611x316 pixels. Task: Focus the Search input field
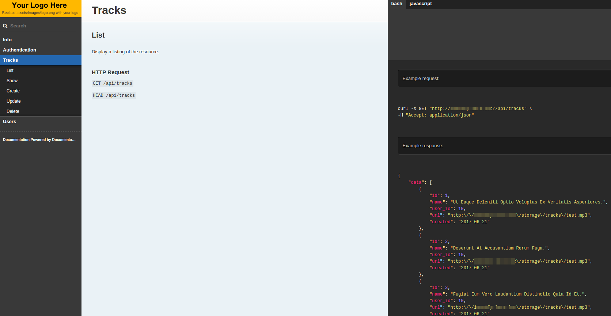[x=42, y=26]
